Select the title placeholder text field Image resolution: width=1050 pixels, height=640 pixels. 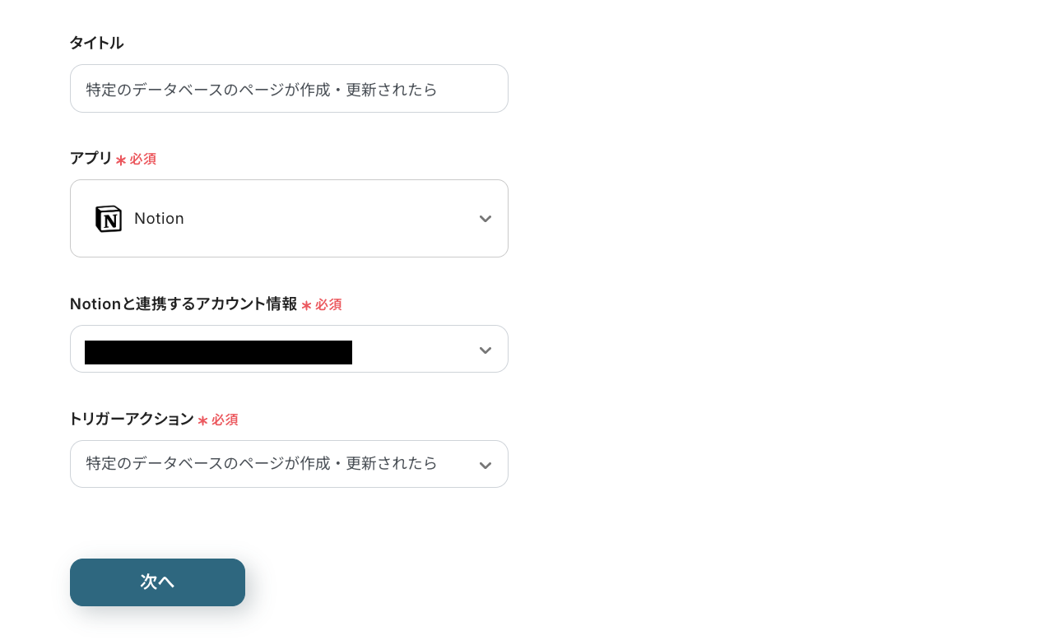[289, 88]
